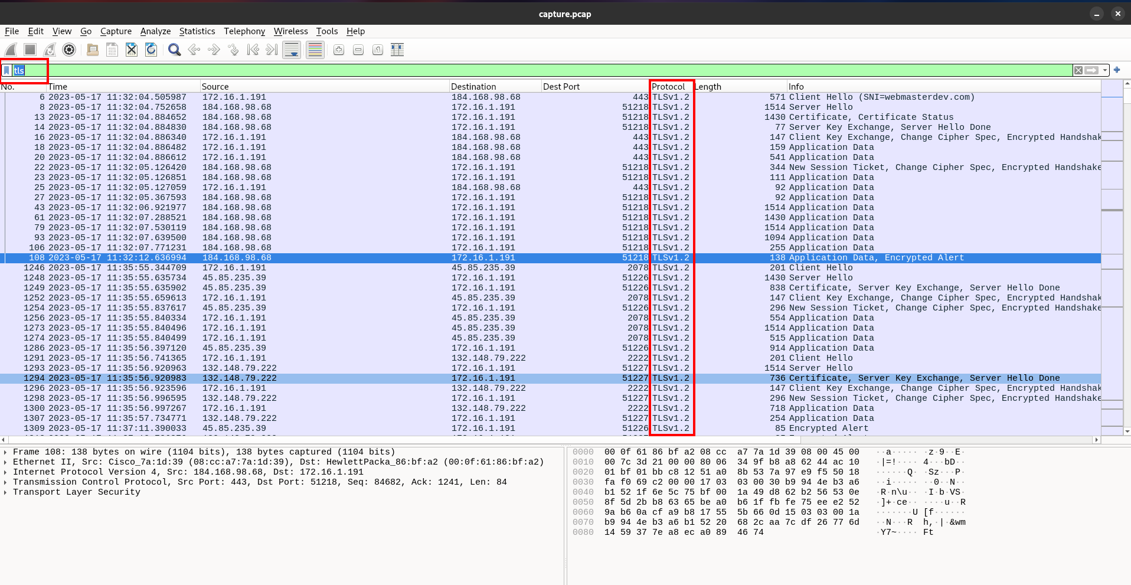Open the Go menu
Screen dimensions: 1131x585
pos(86,31)
